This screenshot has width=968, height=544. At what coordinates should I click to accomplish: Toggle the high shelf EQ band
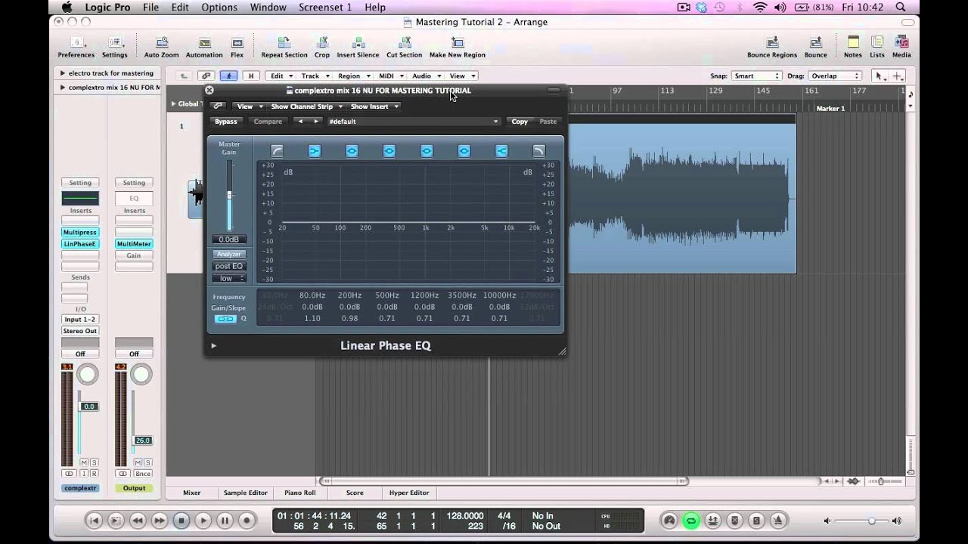pyautogui.click(x=501, y=151)
